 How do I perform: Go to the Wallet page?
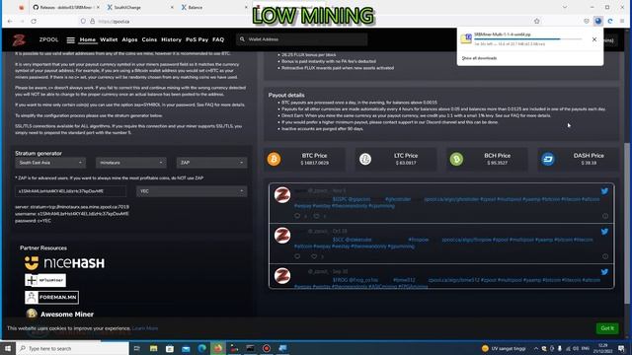pos(109,39)
